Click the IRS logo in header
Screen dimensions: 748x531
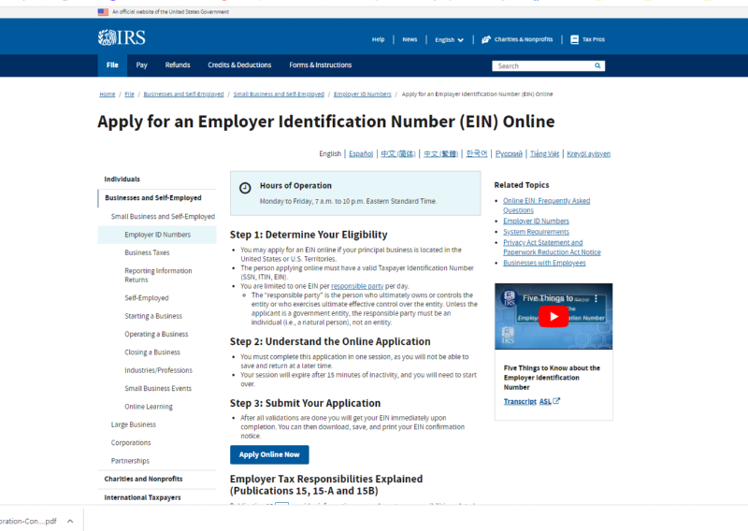122,37
